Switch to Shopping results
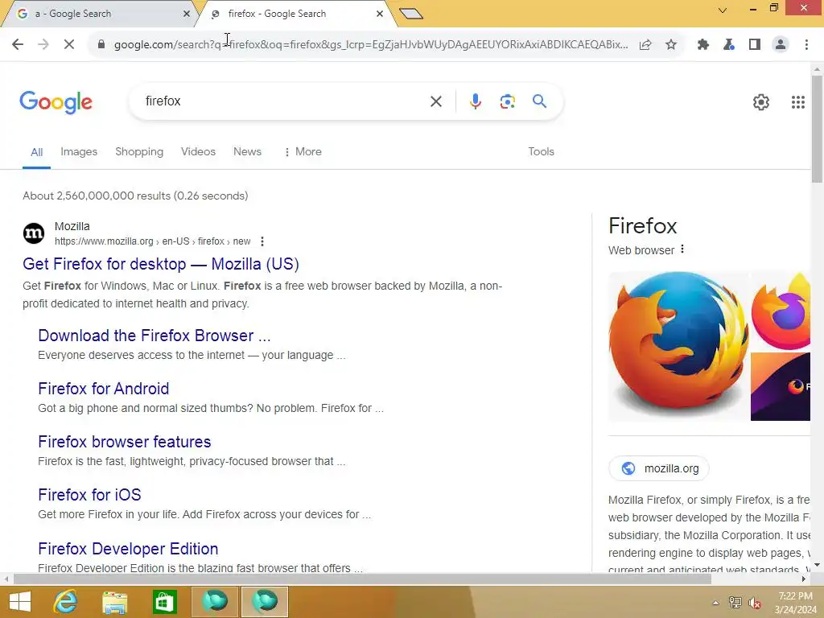The width and height of the screenshot is (824, 618). coord(139,151)
